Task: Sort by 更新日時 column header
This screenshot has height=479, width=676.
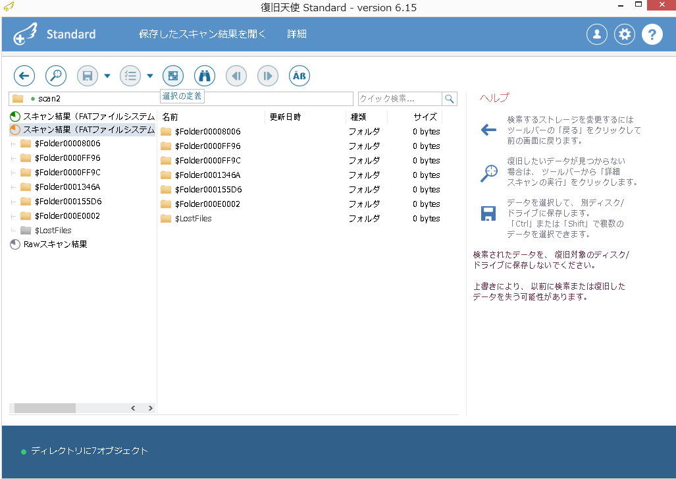Action: [305, 117]
